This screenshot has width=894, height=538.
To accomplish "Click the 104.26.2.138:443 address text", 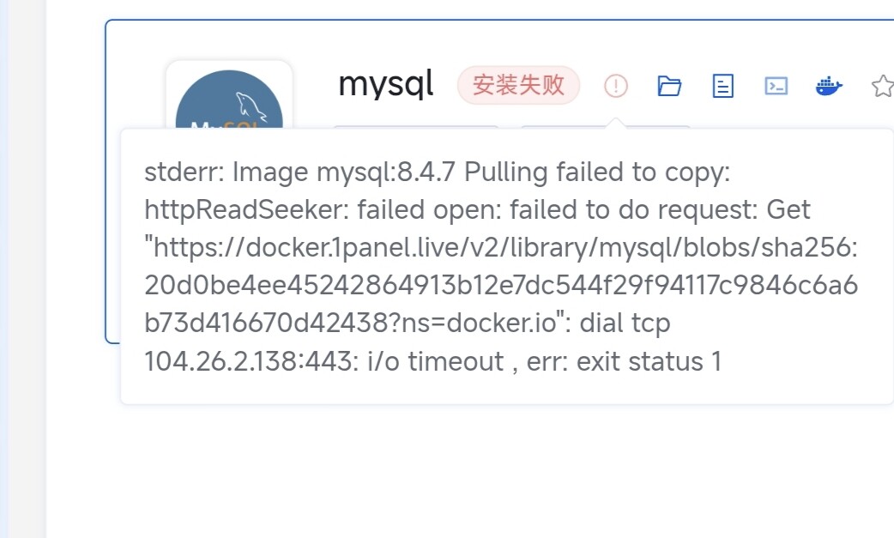I will 251,361.
